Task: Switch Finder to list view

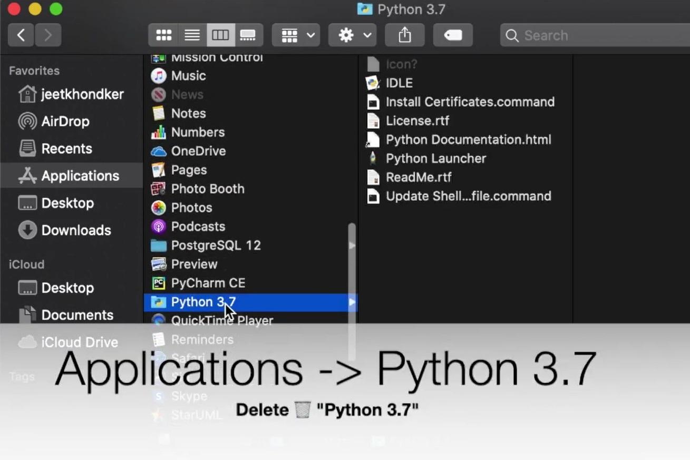Action: click(x=192, y=35)
